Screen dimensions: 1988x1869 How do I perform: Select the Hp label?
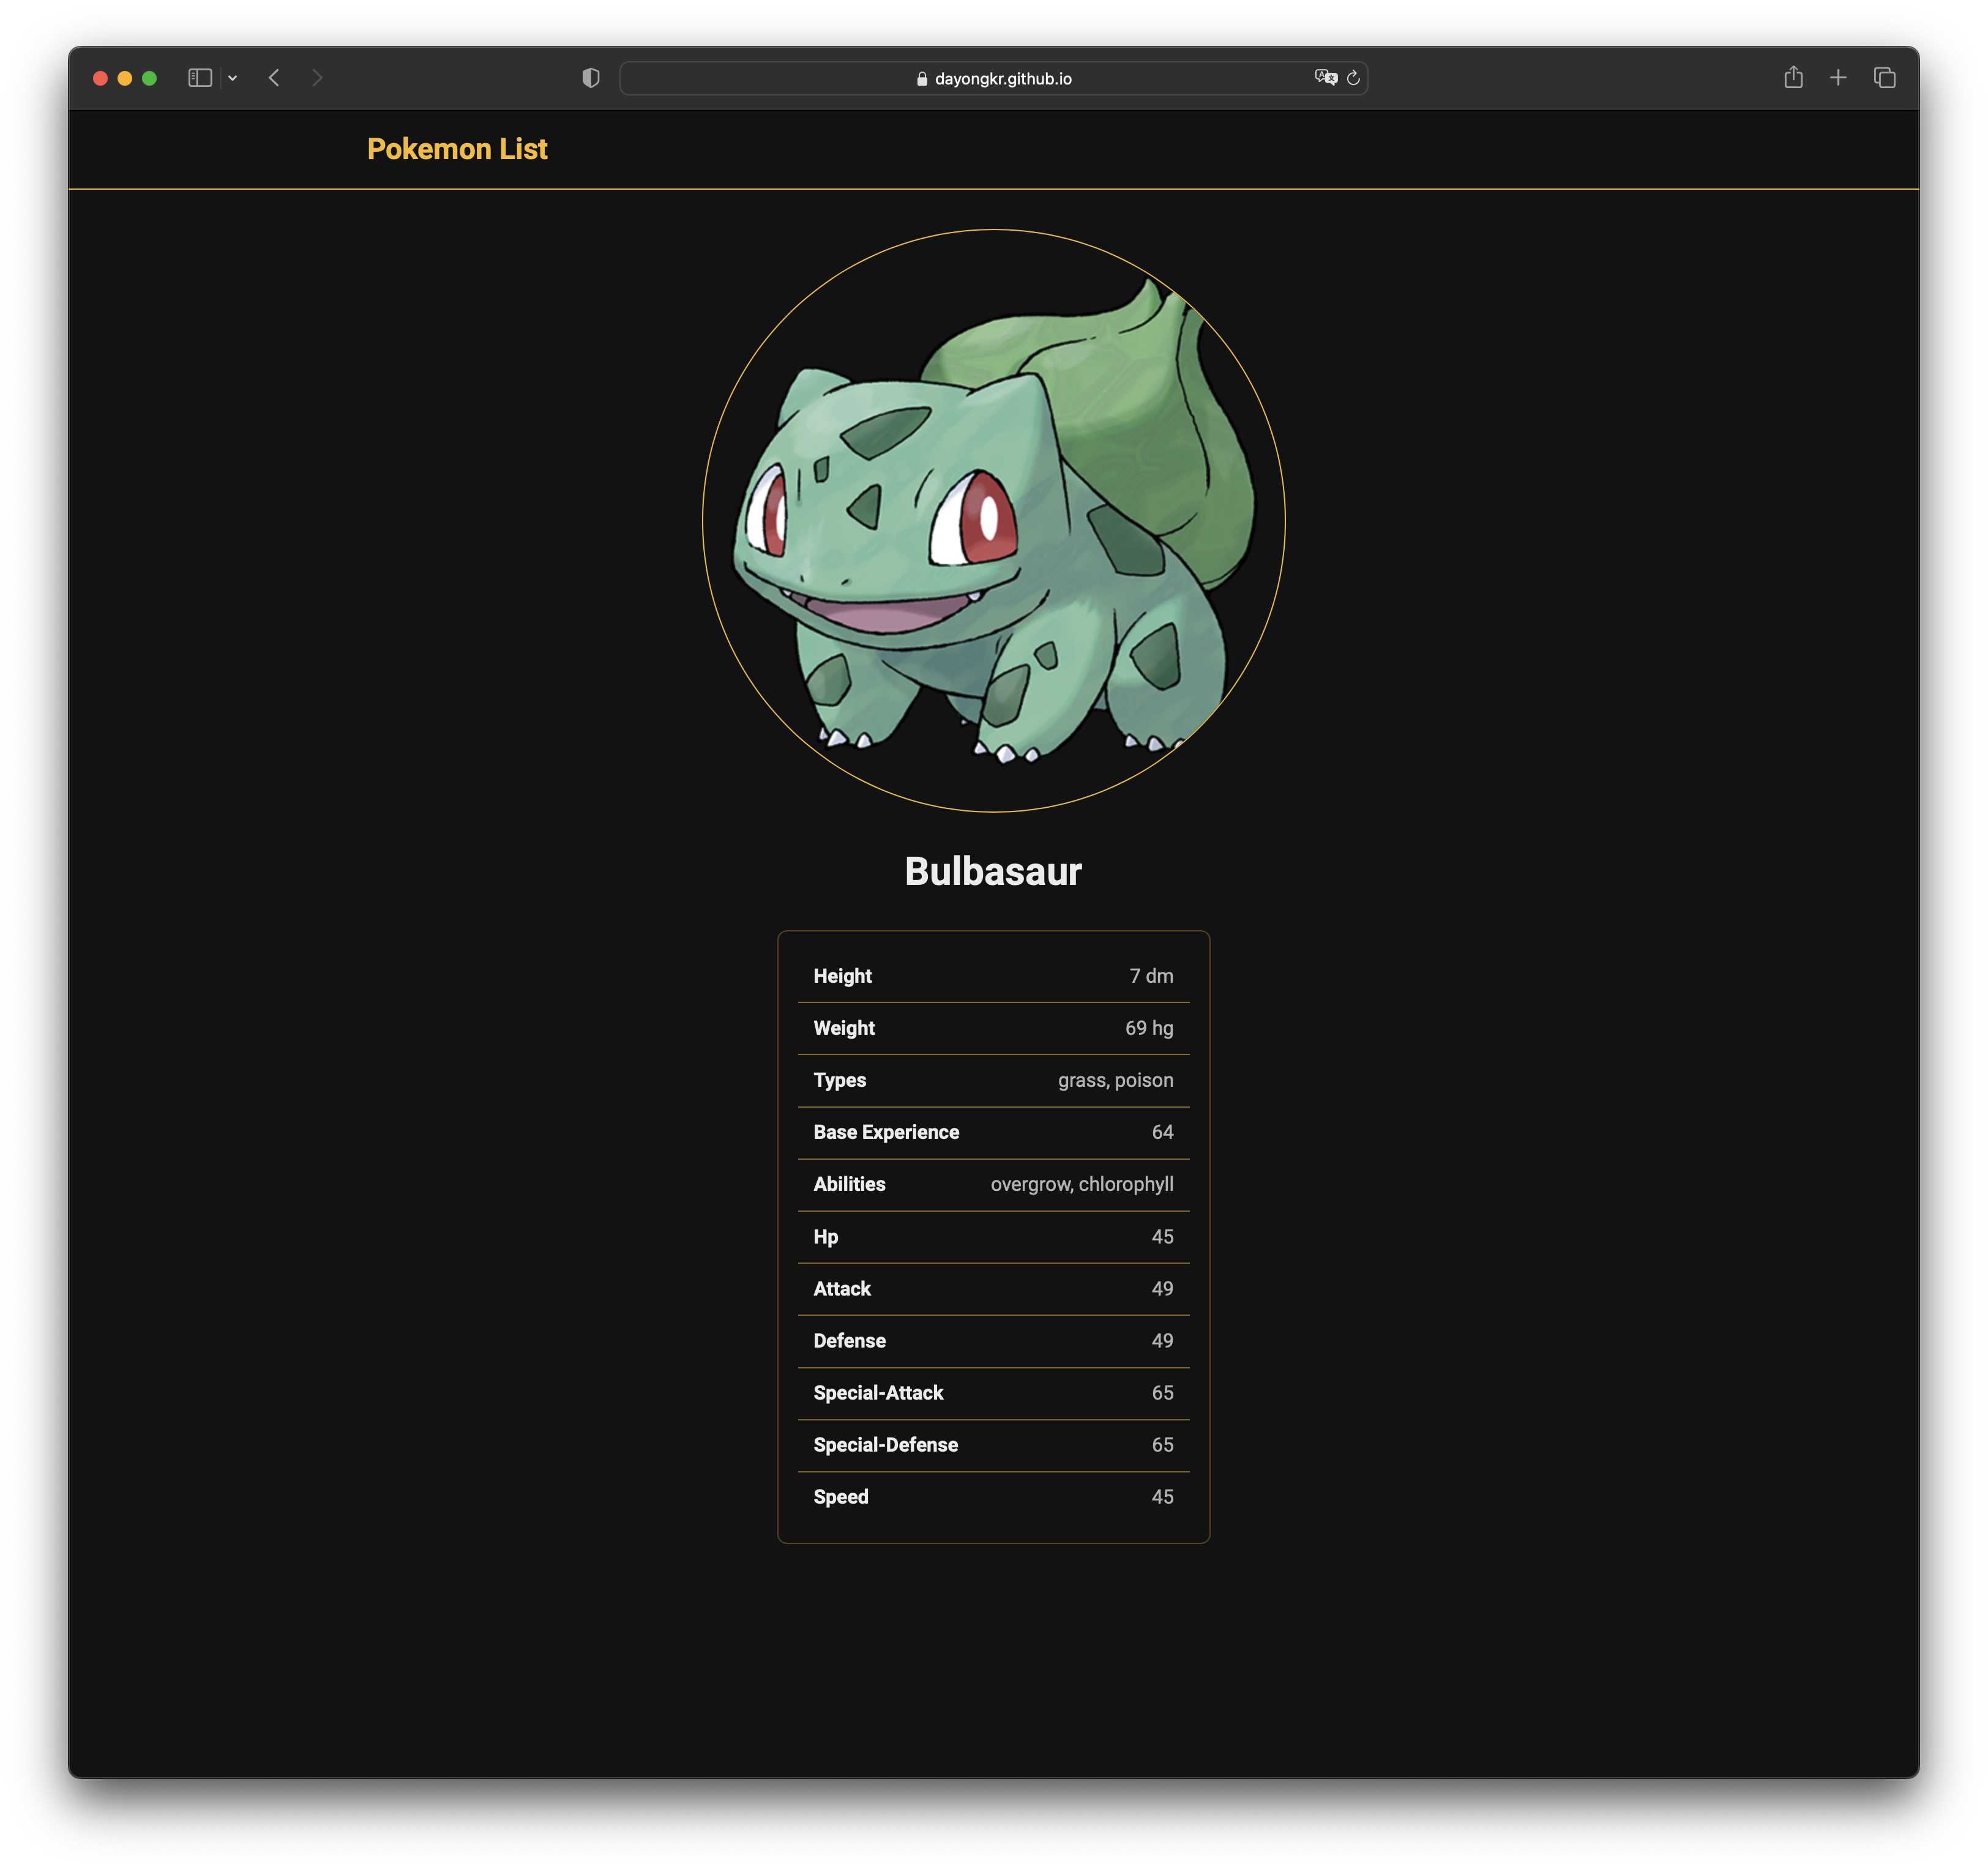[825, 1237]
